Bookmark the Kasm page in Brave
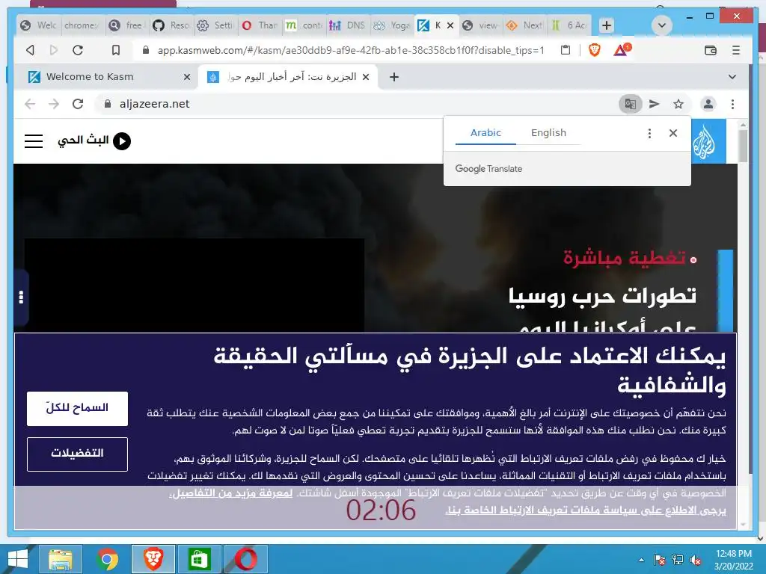Image resolution: width=766 pixels, height=574 pixels. point(116,50)
